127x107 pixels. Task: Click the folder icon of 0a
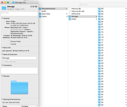[x=99, y=11]
